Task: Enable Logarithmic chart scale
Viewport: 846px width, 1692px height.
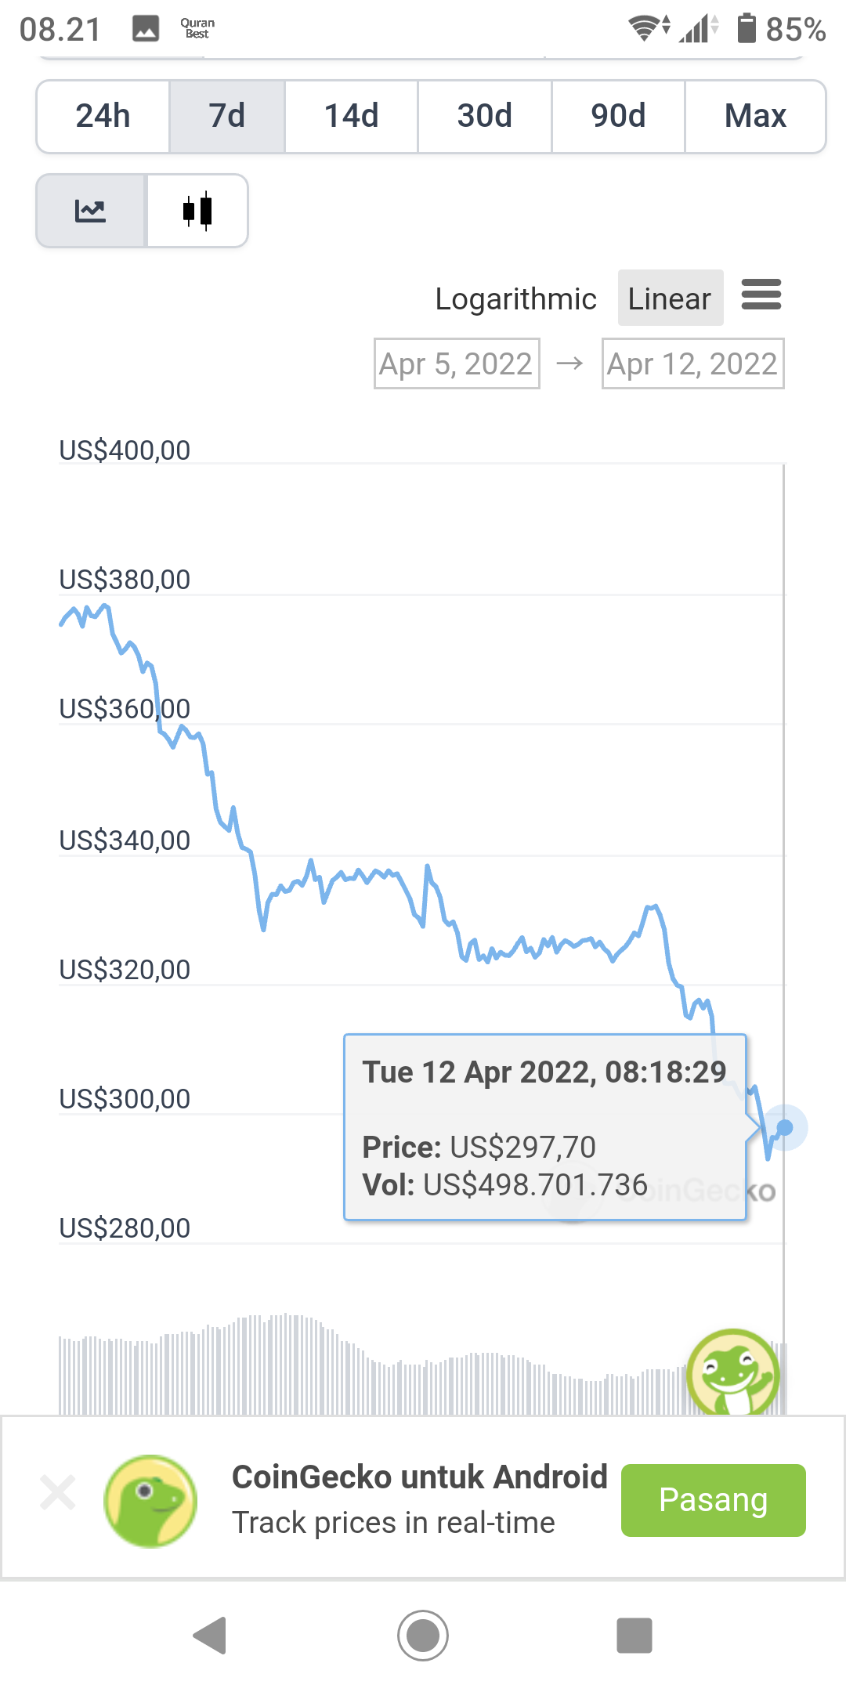Action: pos(515,298)
